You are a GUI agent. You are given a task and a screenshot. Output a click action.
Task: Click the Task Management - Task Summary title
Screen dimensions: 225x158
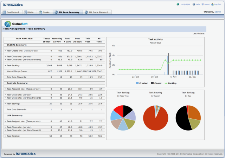pos(24,29)
